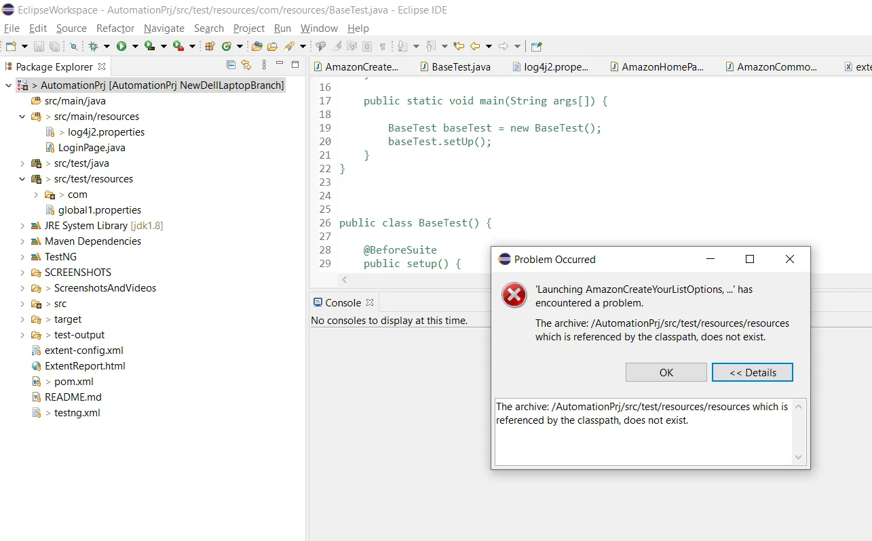Open the Back history dropdown arrow
This screenshot has height=541, width=872.
point(489,46)
